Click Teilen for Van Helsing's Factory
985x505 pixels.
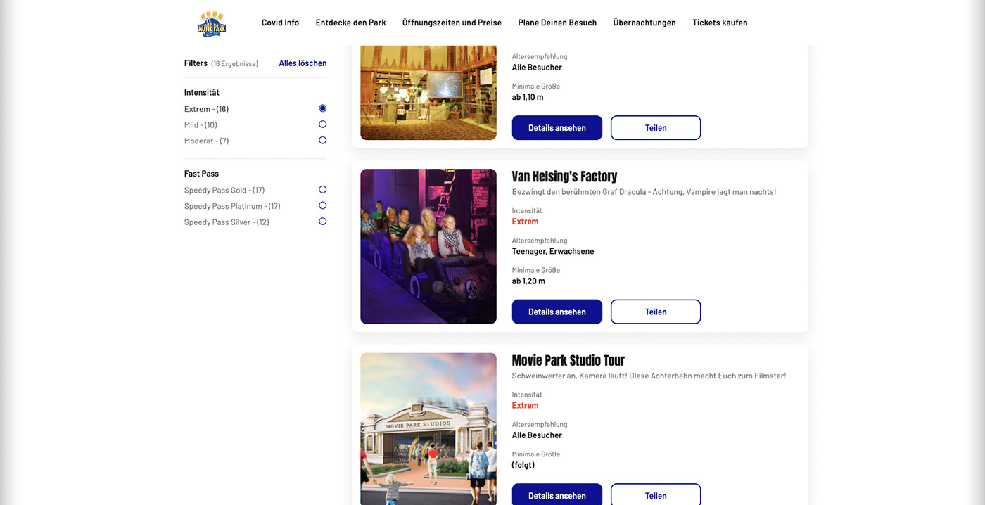[x=656, y=312]
